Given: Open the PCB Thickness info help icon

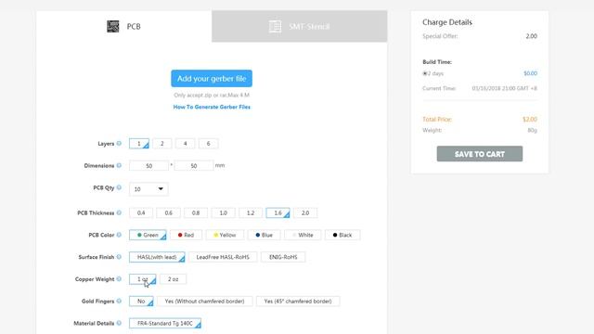Looking at the screenshot, I should (119, 212).
